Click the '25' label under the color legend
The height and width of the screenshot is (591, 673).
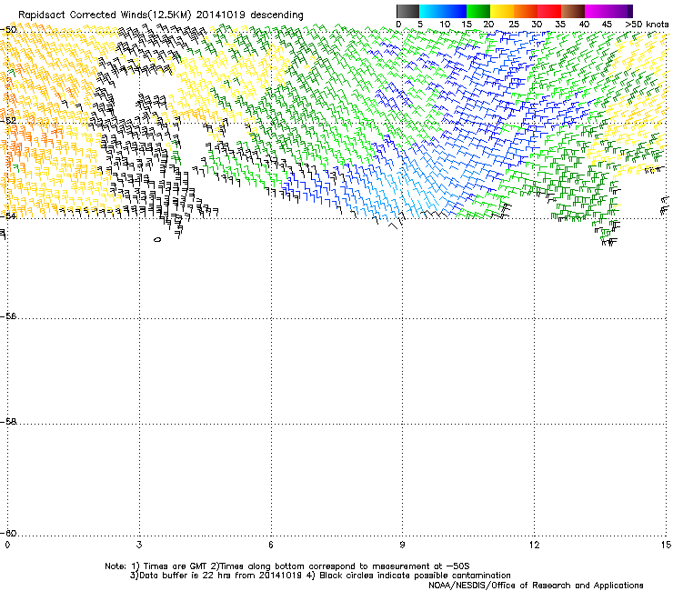click(x=514, y=25)
